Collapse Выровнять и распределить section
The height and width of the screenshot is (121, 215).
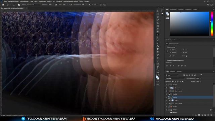point(166,60)
